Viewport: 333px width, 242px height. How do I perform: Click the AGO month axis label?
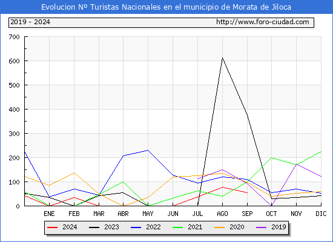click(222, 214)
